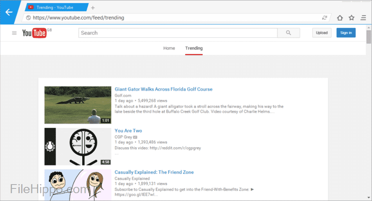The height and width of the screenshot is (201, 372).
Task: Click the YouTube logo
Action: [x=34, y=33]
